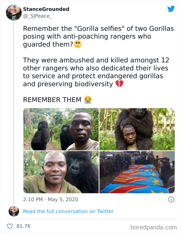Open Twitter via the bird icon
This screenshot has width=181, height=233.
171,9
